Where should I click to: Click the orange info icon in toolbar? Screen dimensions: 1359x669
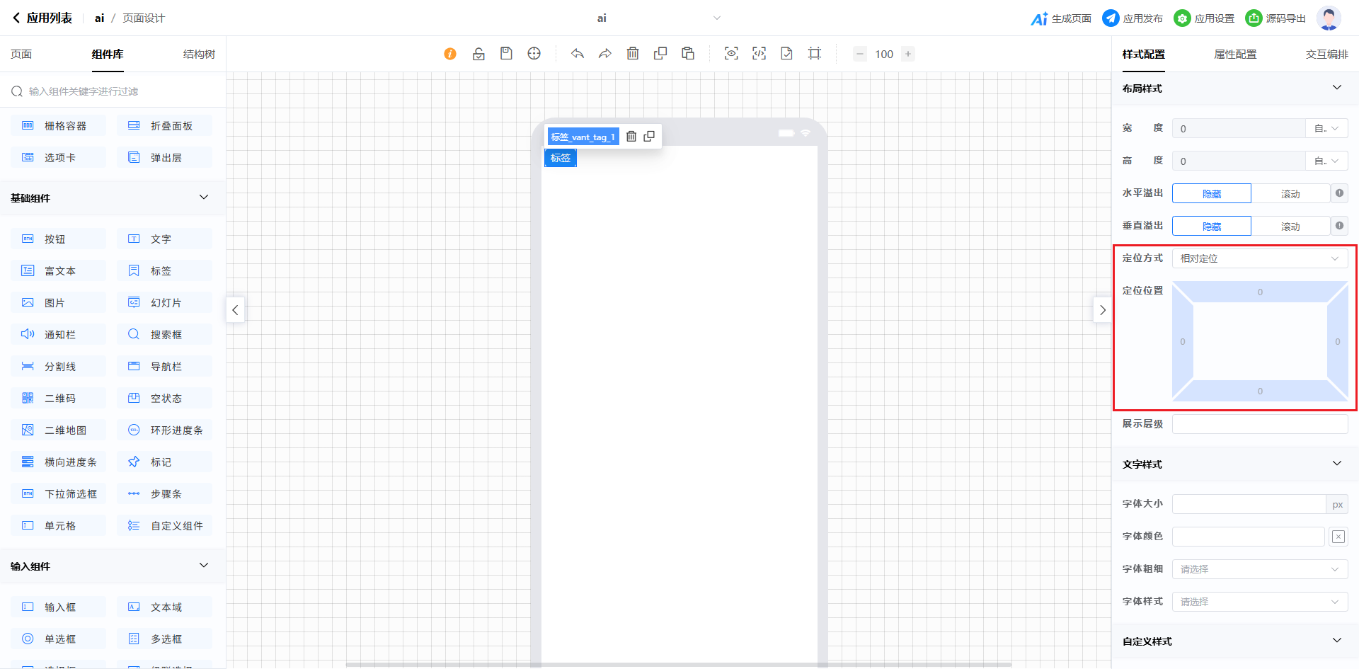(450, 54)
